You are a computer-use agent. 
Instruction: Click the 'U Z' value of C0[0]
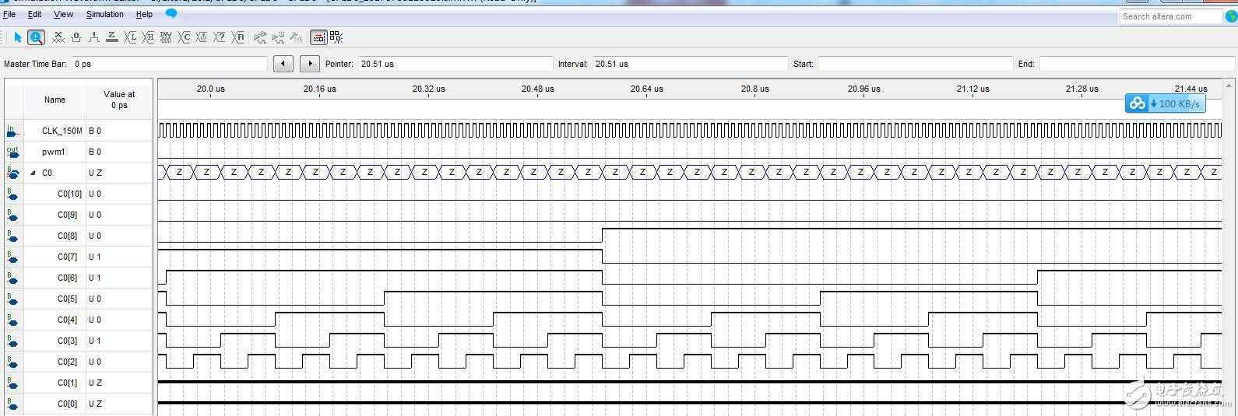(95, 404)
